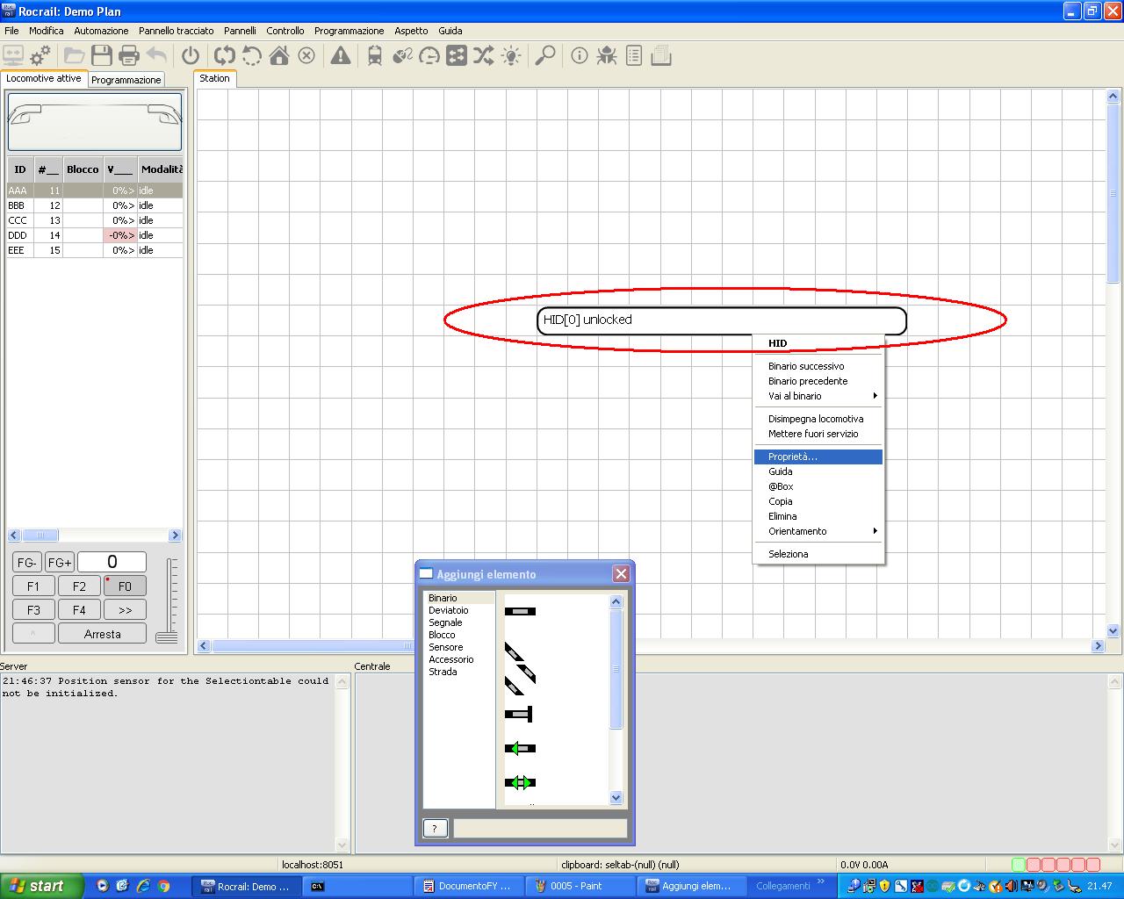Open the Modifica menu
The height and width of the screenshot is (899, 1124).
(47, 31)
